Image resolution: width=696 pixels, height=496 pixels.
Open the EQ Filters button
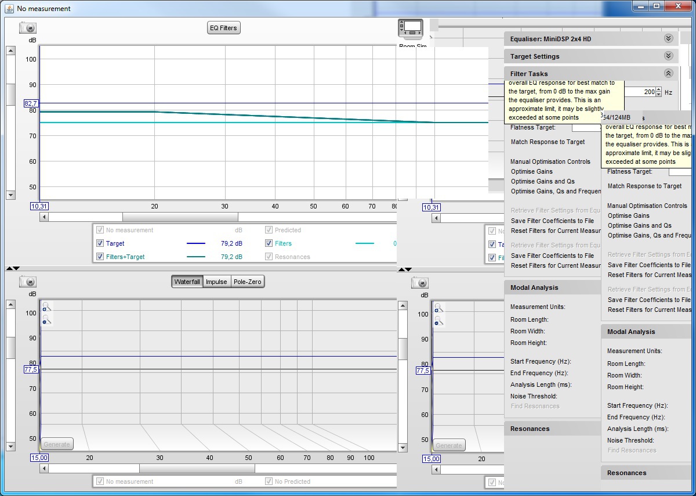point(223,28)
